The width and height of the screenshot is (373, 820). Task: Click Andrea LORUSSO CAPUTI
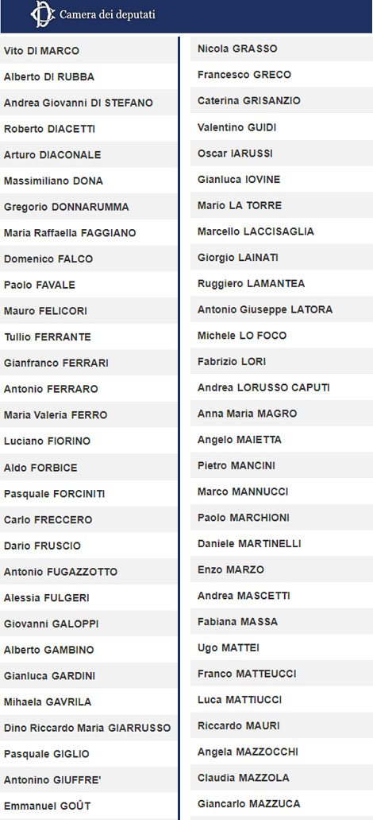(x=282, y=387)
